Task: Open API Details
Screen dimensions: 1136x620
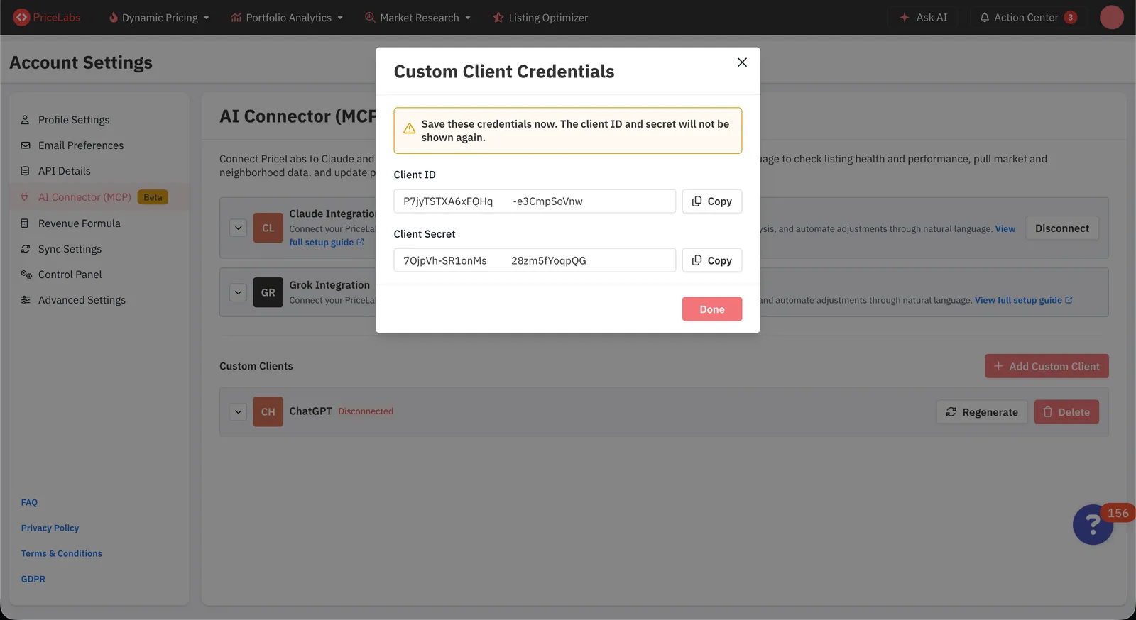Action: tap(65, 171)
